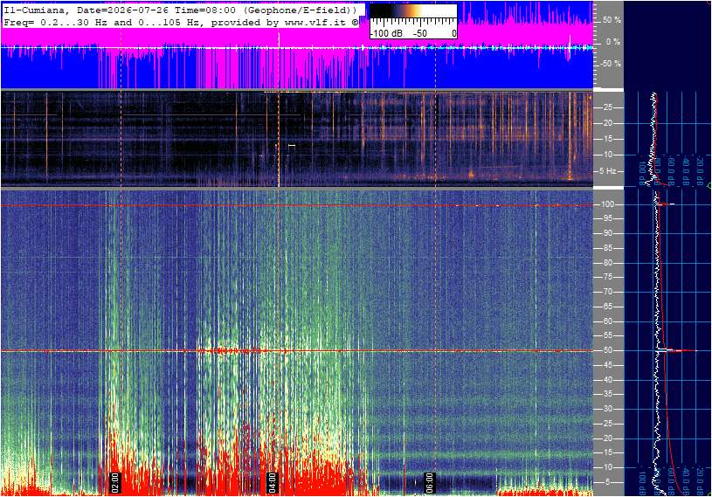This screenshot has height=497, width=712.
Task: Click the 50 Hz frequency axis label
Action: point(607,350)
